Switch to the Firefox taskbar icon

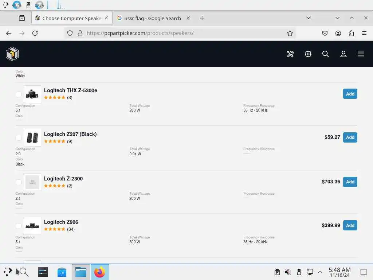pyautogui.click(x=100, y=272)
